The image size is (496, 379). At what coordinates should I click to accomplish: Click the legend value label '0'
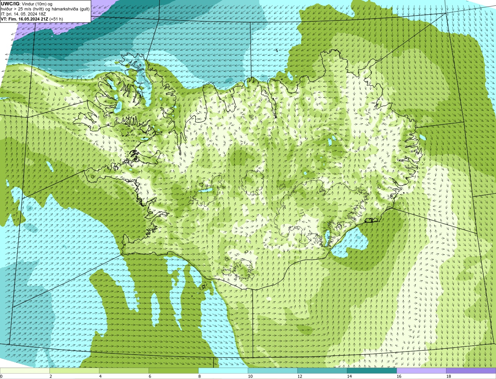1,376
